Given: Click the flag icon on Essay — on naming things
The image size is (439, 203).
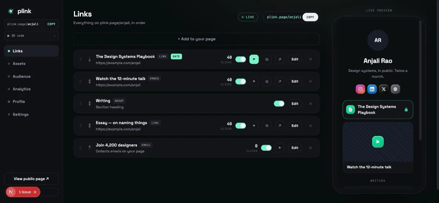Looking at the screenshot, I should click(254, 126).
